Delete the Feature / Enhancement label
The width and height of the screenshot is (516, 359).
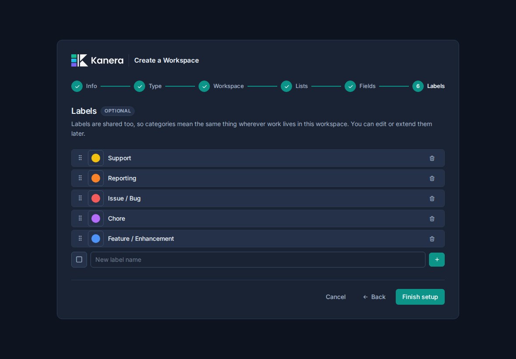pos(432,239)
